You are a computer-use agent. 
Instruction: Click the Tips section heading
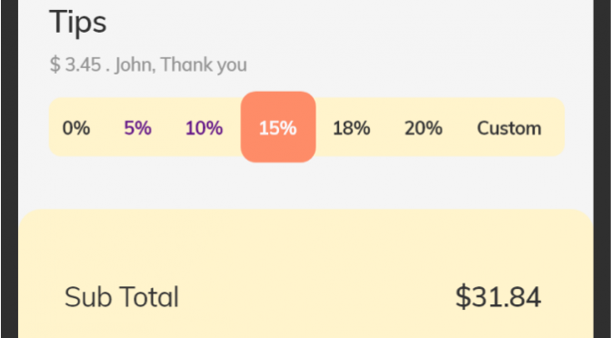(x=78, y=23)
